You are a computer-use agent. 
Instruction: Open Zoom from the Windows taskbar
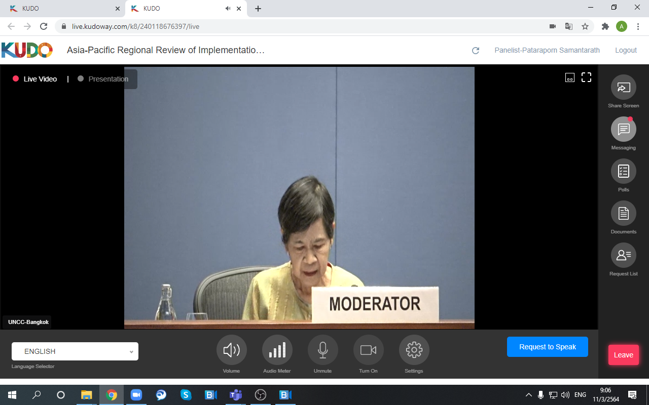[136, 395]
